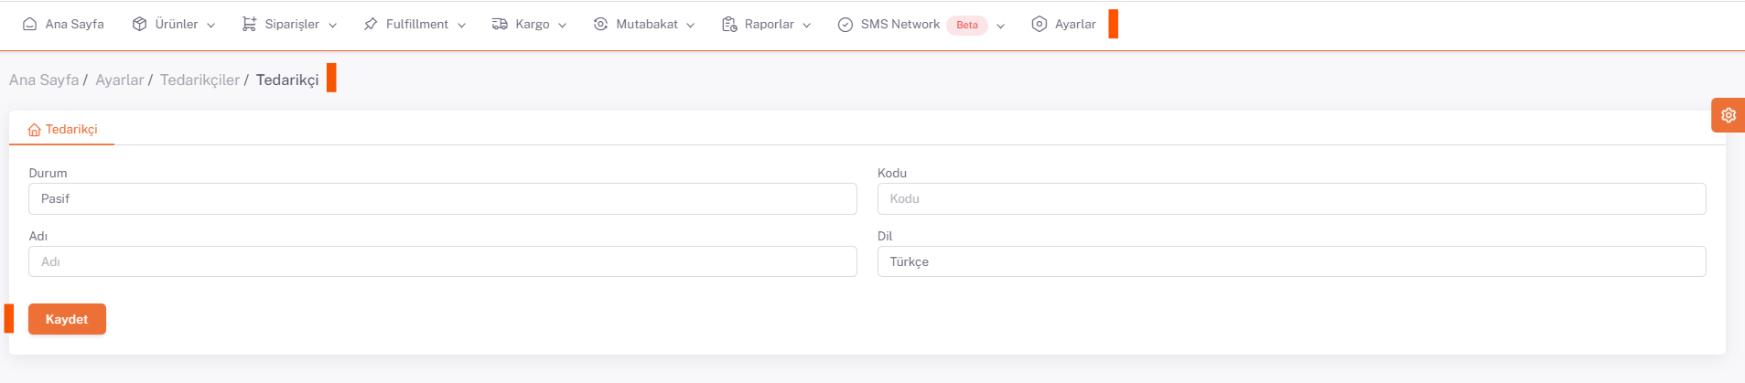Open the Dil dropdown showing Türkçe

1291,262
